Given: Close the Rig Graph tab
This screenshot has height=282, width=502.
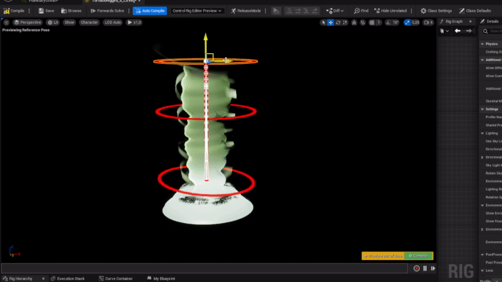Looking at the screenshot, I should 470,21.
